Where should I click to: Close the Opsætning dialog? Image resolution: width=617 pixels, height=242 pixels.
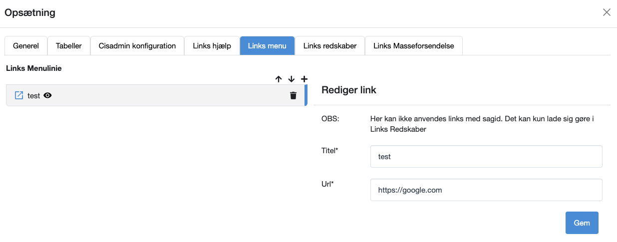pos(607,12)
